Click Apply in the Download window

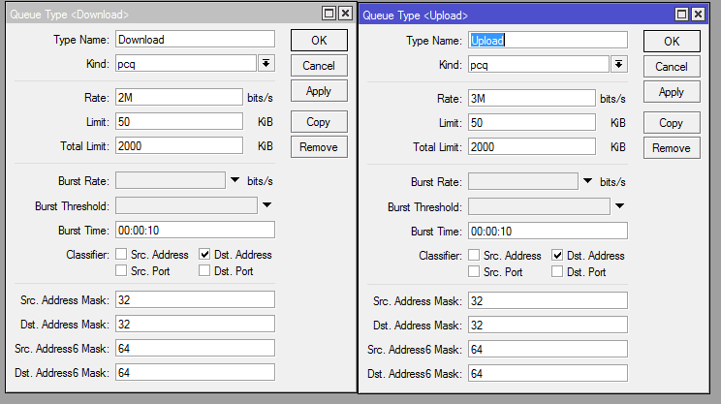319,91
